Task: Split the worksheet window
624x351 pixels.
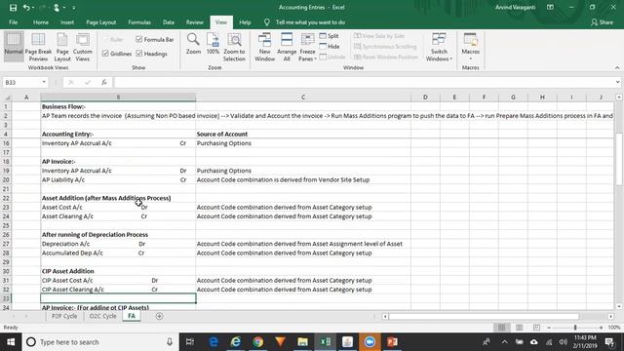Action: coord(330,36)
